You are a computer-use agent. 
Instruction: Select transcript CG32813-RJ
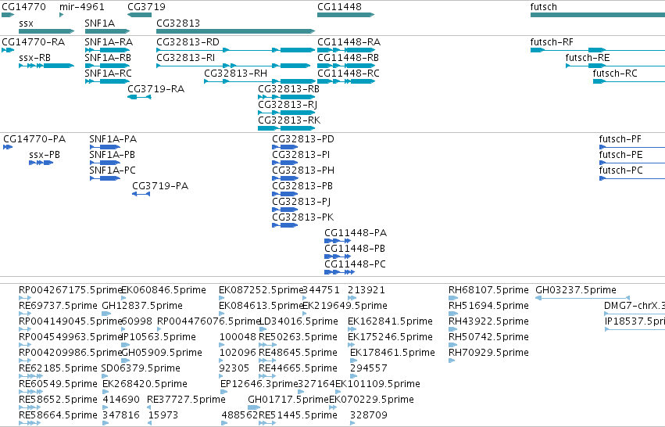288,105
